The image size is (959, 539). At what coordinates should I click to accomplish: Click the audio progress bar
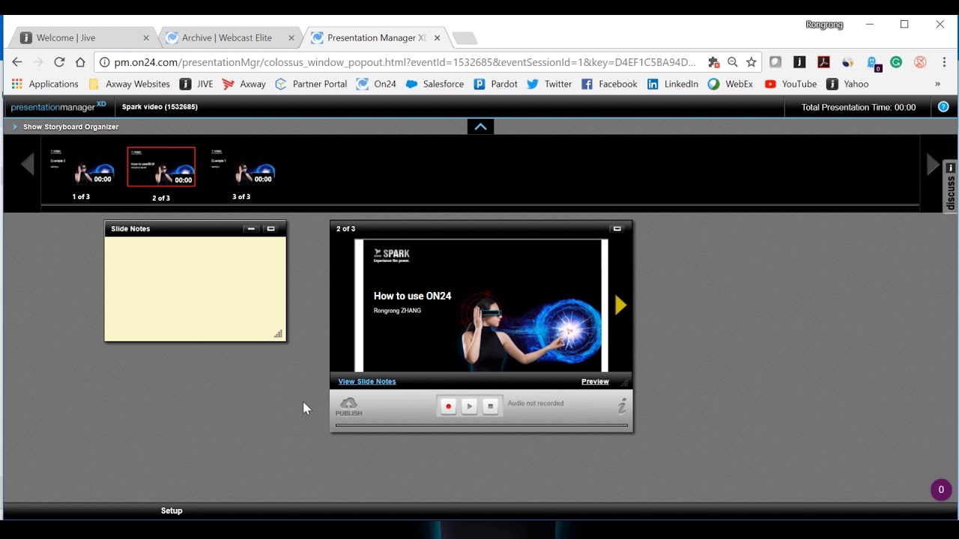[x=481, y=425]
